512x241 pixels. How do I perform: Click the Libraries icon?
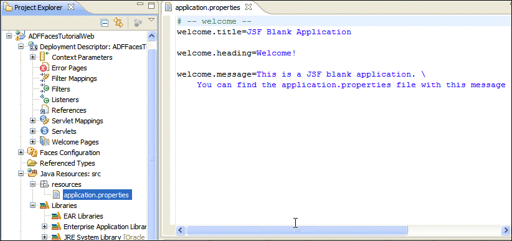(x=44, y=206)
